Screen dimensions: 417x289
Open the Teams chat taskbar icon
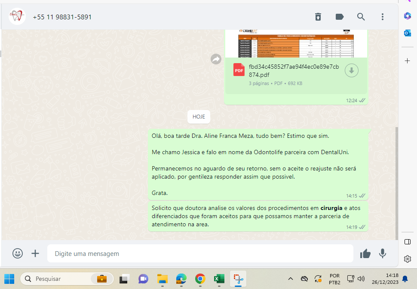(143, 279)
